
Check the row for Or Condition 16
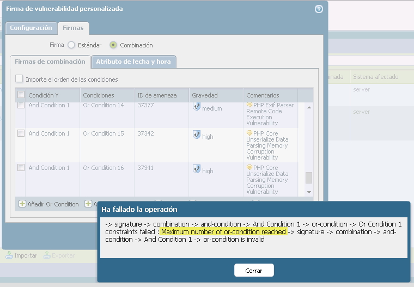[21, 167]
